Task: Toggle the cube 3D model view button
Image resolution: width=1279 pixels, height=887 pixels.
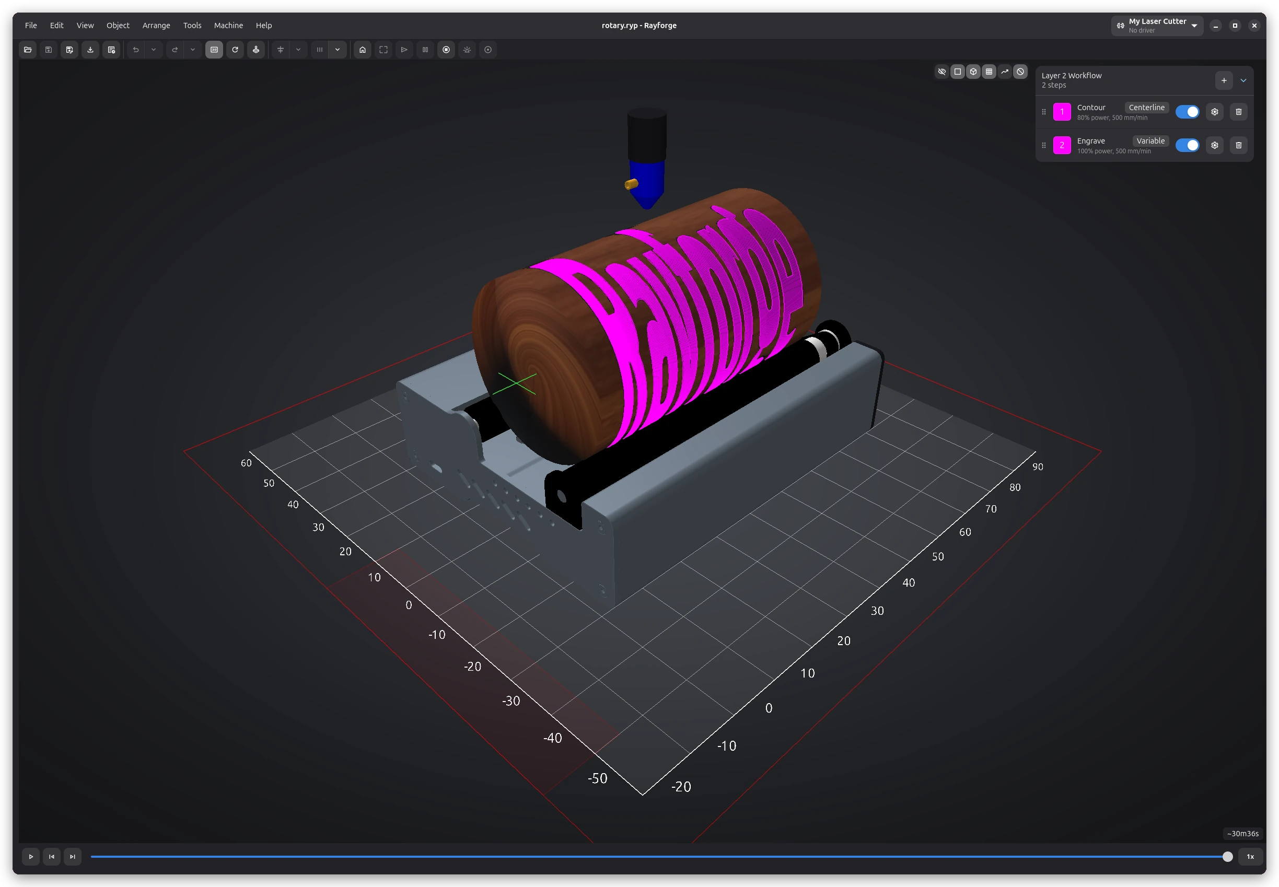Action: tap(973, 71)
